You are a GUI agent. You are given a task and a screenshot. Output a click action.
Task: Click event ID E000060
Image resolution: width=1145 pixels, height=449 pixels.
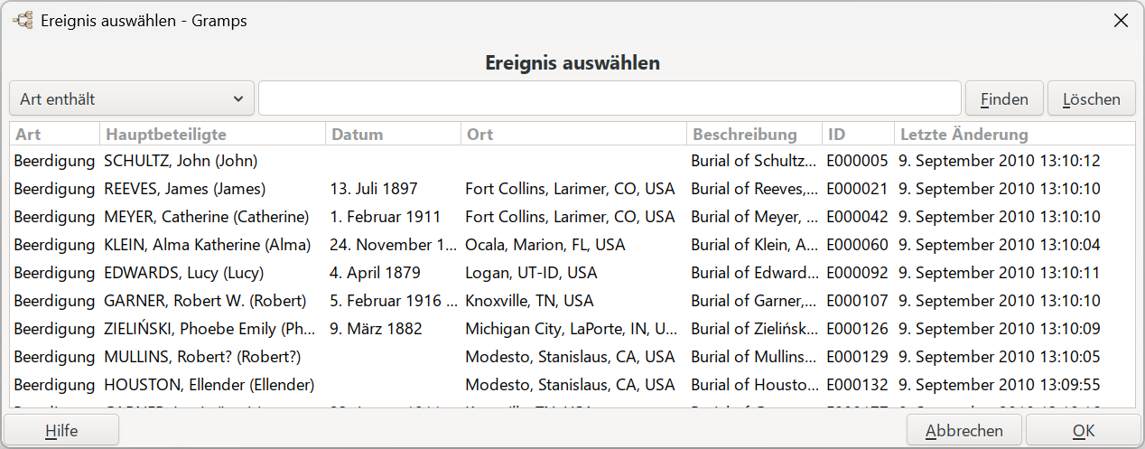click(x=857, y=245)
